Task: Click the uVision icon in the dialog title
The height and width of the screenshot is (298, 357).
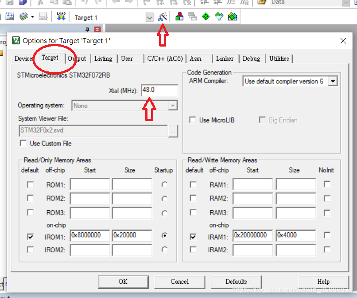Action: [16, 40]
